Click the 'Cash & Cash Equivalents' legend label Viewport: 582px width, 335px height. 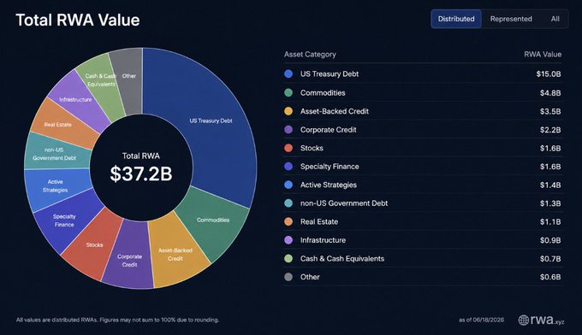(342, 259)
